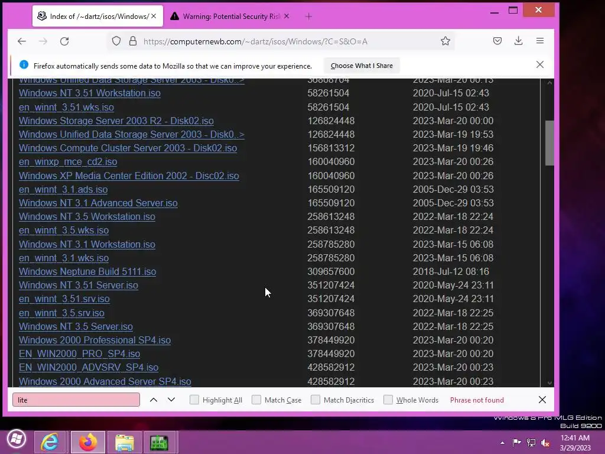Click the muted volume tray icon
The image size is (605, 454).
tap(545, 442)
